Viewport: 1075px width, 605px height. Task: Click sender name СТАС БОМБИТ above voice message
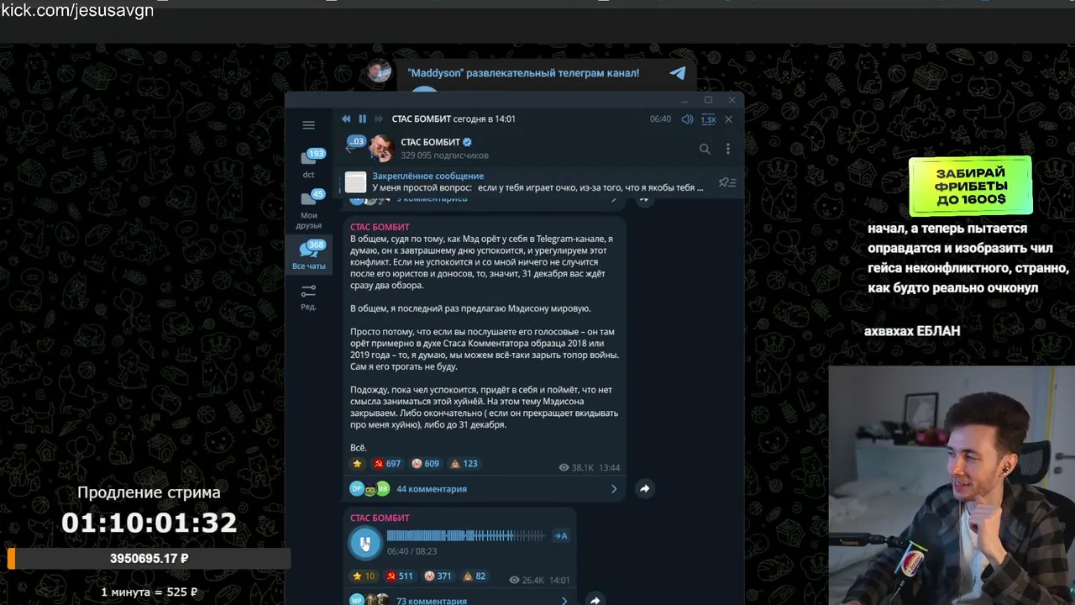click(x=380, y=518)
